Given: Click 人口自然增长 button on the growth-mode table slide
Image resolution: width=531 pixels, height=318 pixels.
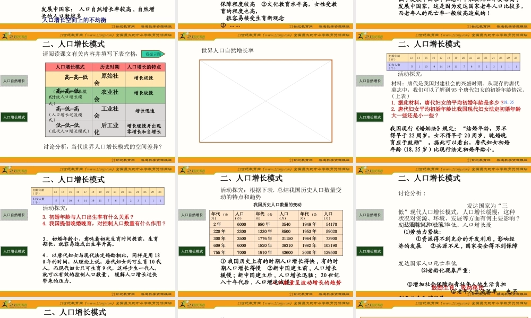Looking at the screenshot, I should click(x=14, y=81).
